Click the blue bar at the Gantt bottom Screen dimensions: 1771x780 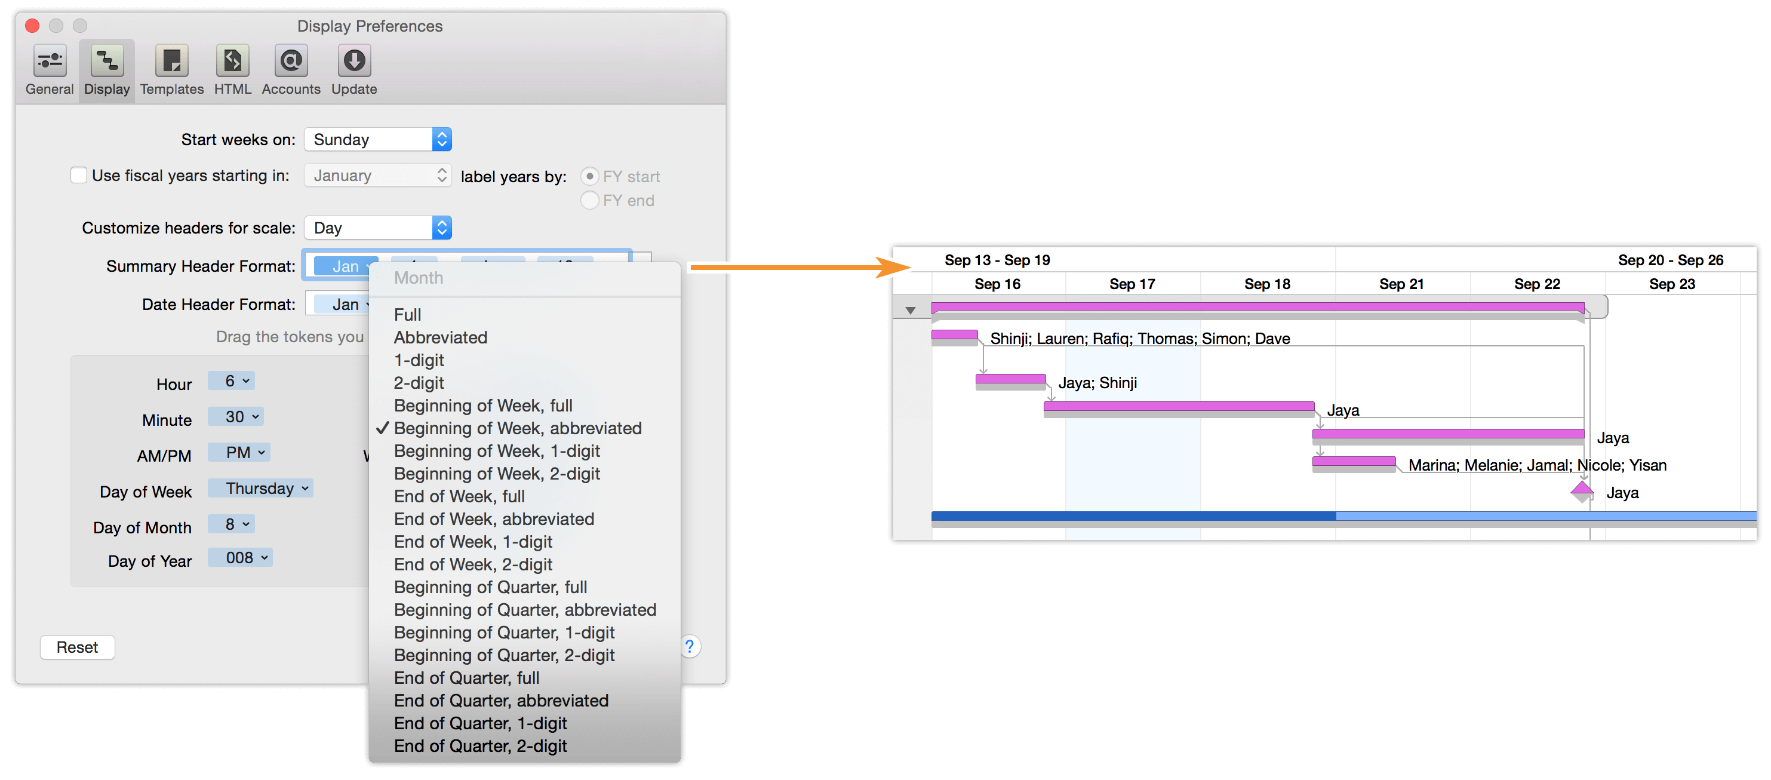pos(1343,518)
